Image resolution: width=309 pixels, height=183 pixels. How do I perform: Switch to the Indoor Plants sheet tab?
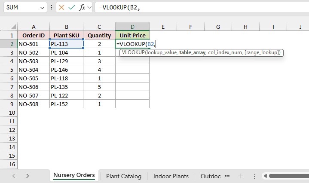click(x=171, y=176)
